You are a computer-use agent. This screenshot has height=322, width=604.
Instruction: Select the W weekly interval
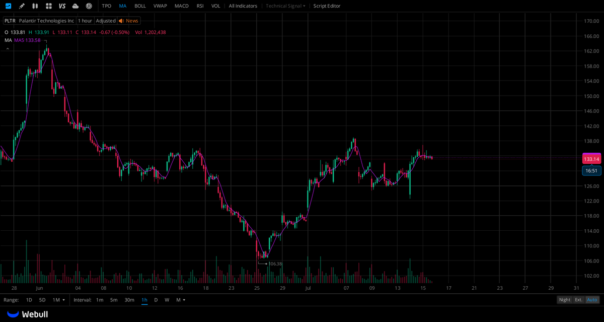click(x=167, y=300)
